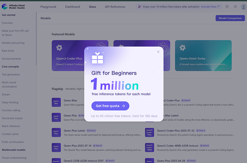
Task: Open Models and pricing sidebar item
Action: (13, 43)
